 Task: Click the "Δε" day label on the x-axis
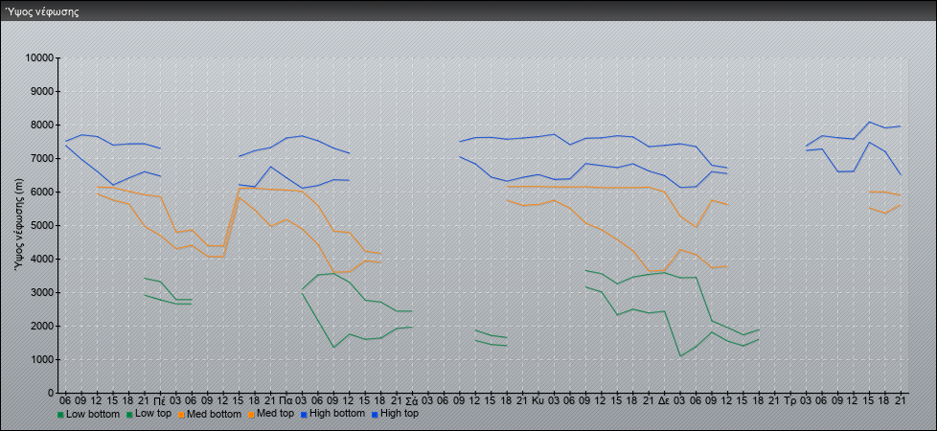point(664,400)
